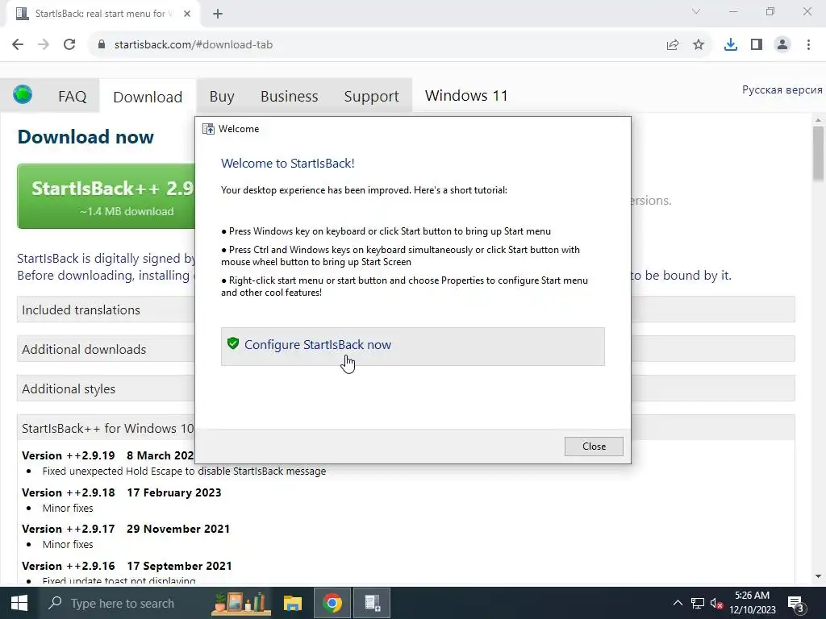Open a new browser tab
The image size is (826, 619).
pyautogui.click(x=218, y=14)
